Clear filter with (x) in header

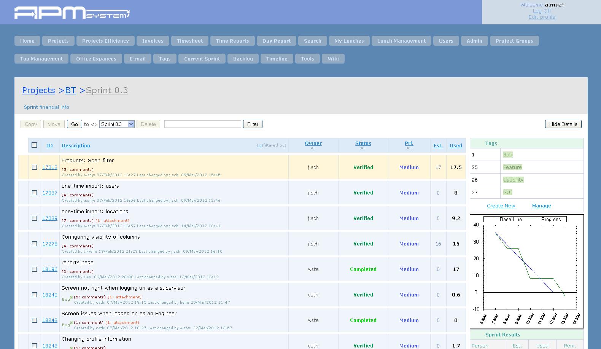pos(259,145)
